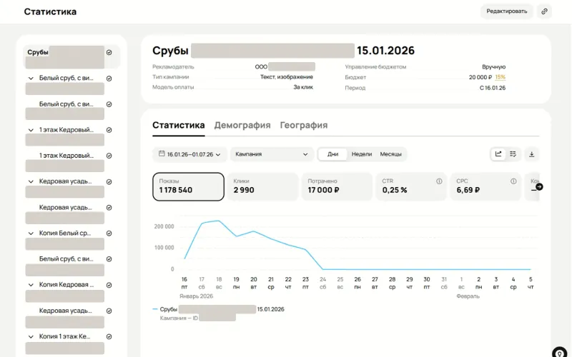Click the 100 000 y-axis value
The height and width of the screenshot is (357, 572).
pos(164,248)
